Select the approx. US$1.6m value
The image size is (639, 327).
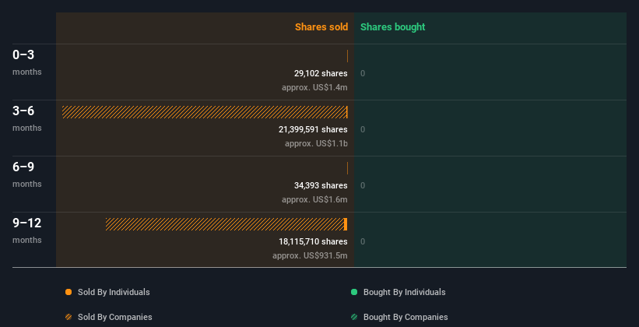coord(314,199)
